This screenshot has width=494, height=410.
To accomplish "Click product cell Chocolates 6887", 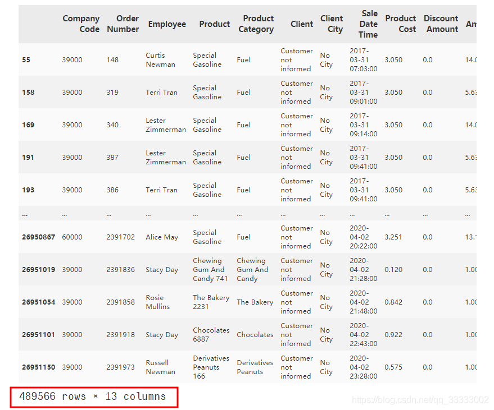I will [x=211, y=335].
